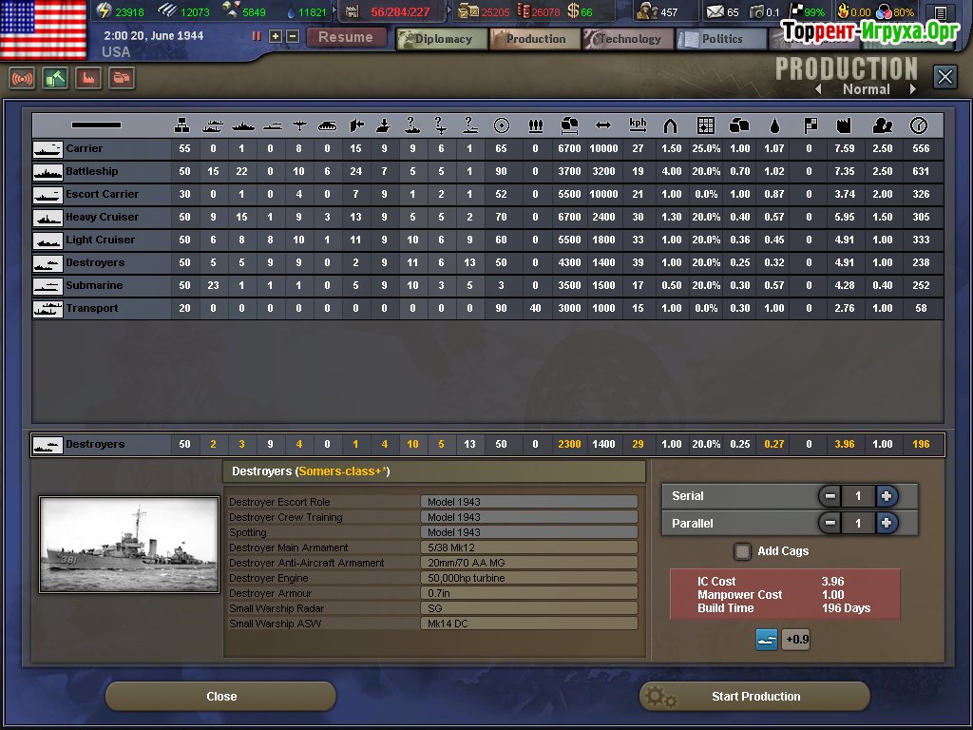Click the red truck convoy icon
This screenshot has height=730, width=973.
click(x=122, y=78)
